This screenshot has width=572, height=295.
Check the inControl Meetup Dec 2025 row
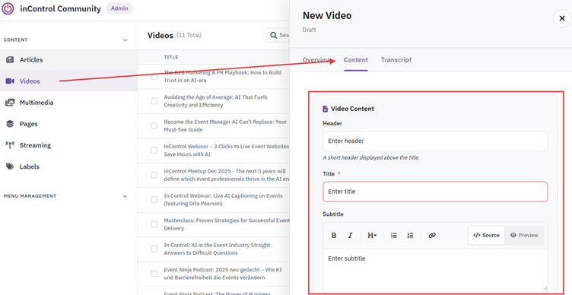click(x=154, y=175)
